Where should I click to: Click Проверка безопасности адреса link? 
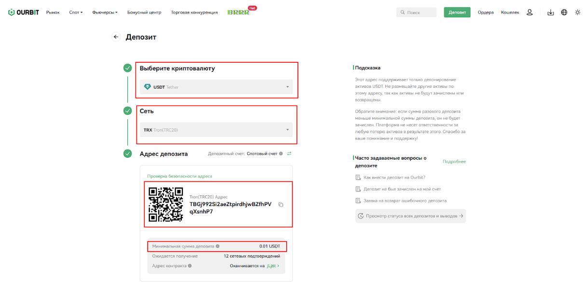tap(179, 176)
